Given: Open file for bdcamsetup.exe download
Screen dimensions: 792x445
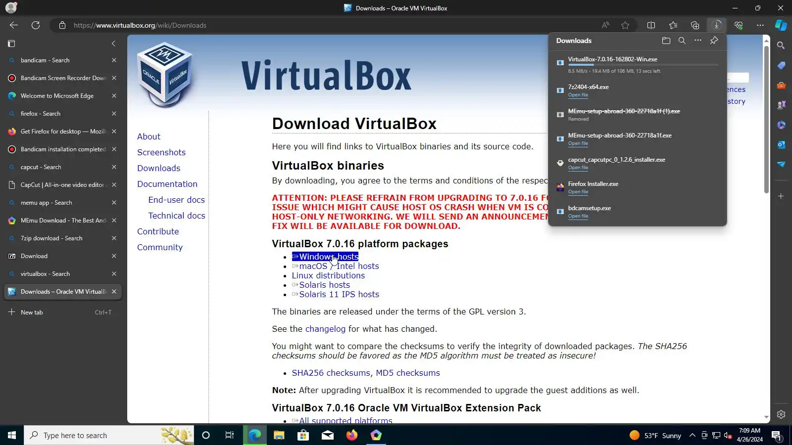Looking at the screenshot, I should pos(578,216).
